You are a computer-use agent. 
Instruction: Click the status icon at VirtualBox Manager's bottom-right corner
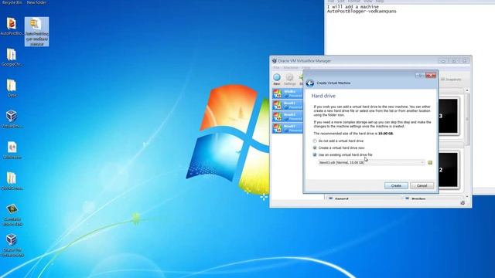pyautogui.click(x=463, y=203)
